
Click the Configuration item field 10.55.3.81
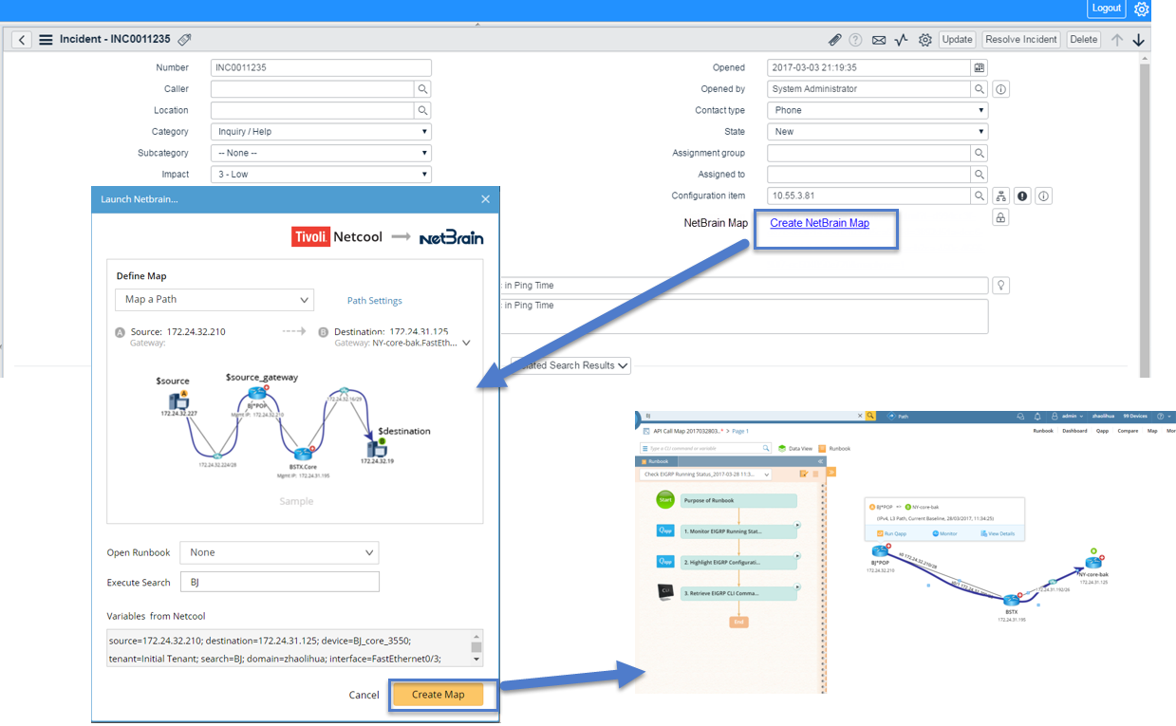click(868, 196)
